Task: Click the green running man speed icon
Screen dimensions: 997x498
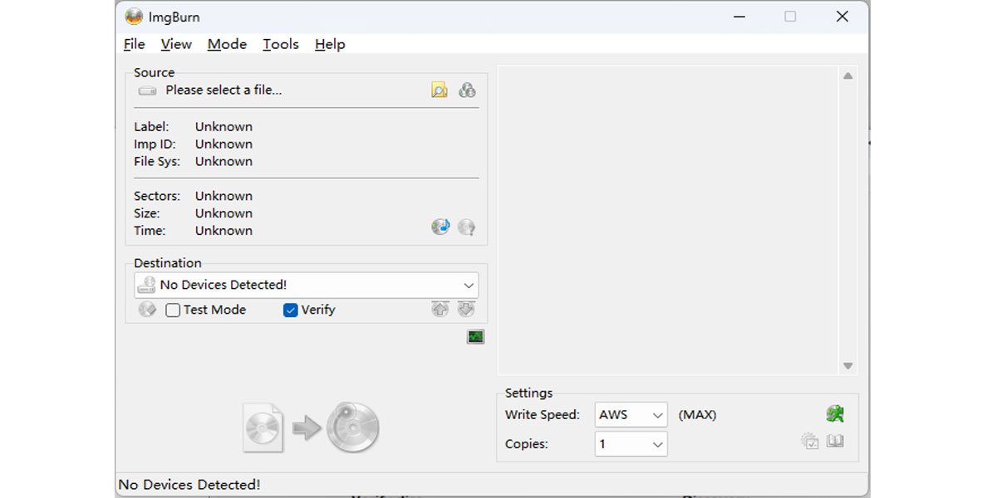Action: [x=834, y=414]
